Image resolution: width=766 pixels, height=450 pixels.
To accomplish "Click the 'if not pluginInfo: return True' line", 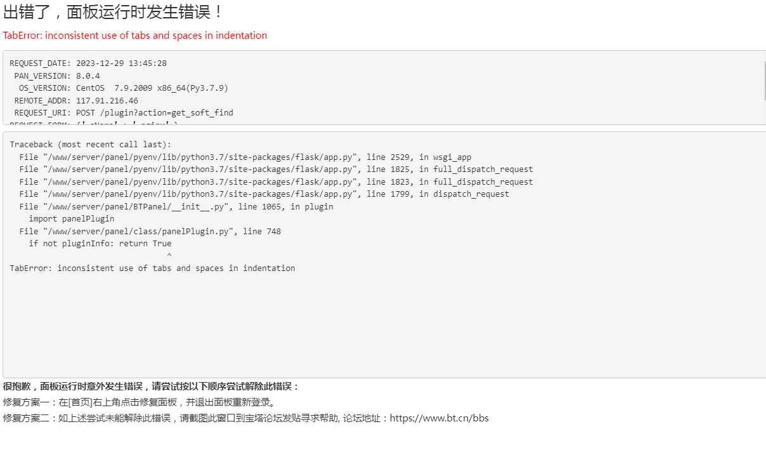I will 100,244.
